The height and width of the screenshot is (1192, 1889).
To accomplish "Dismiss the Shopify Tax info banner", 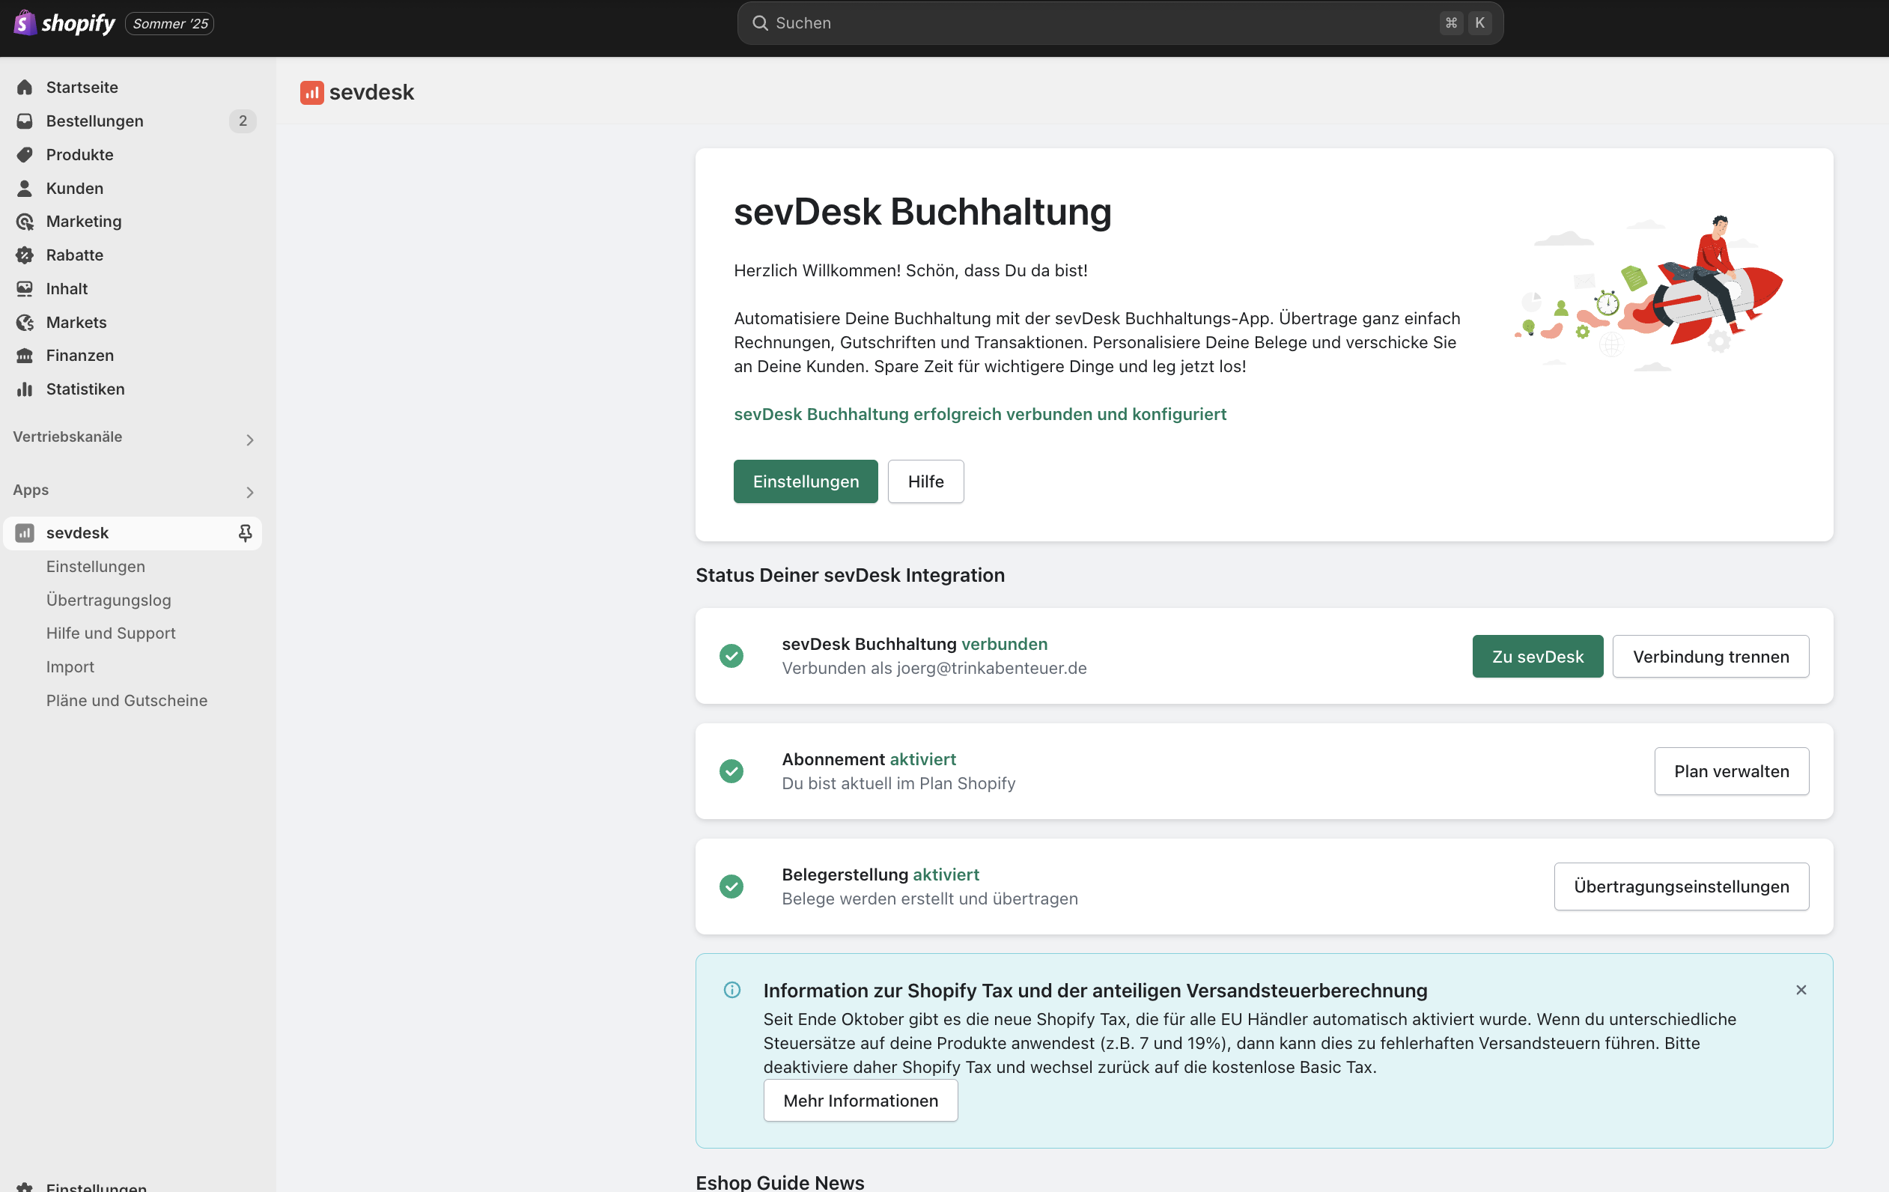I will 1801,990.
